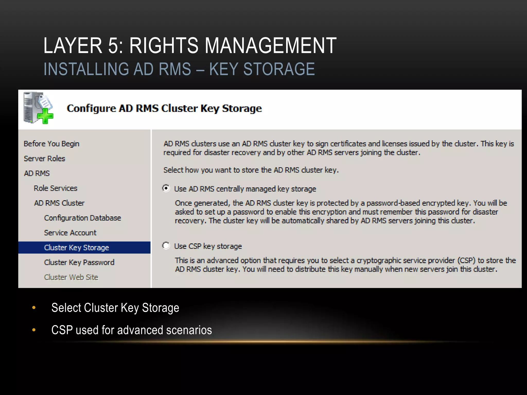527x395 pixels.
Task: Open the Cluster Web Site step
Action: 71,277
